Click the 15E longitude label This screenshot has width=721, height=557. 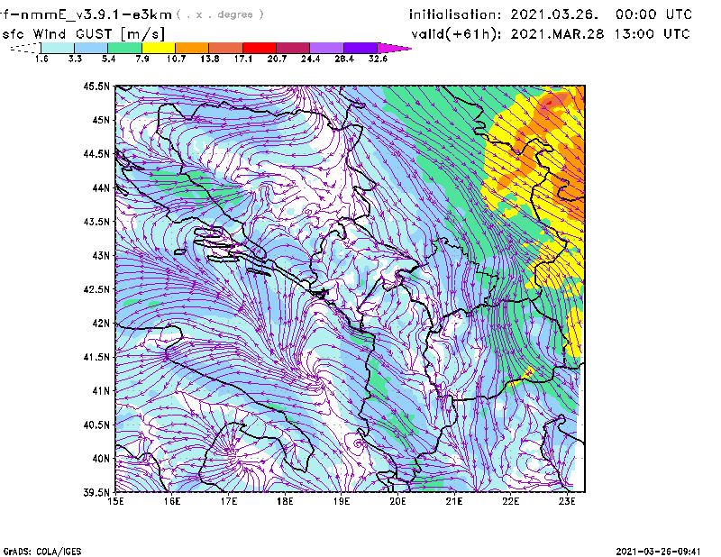pyautogui.click(x=115, y=501)
